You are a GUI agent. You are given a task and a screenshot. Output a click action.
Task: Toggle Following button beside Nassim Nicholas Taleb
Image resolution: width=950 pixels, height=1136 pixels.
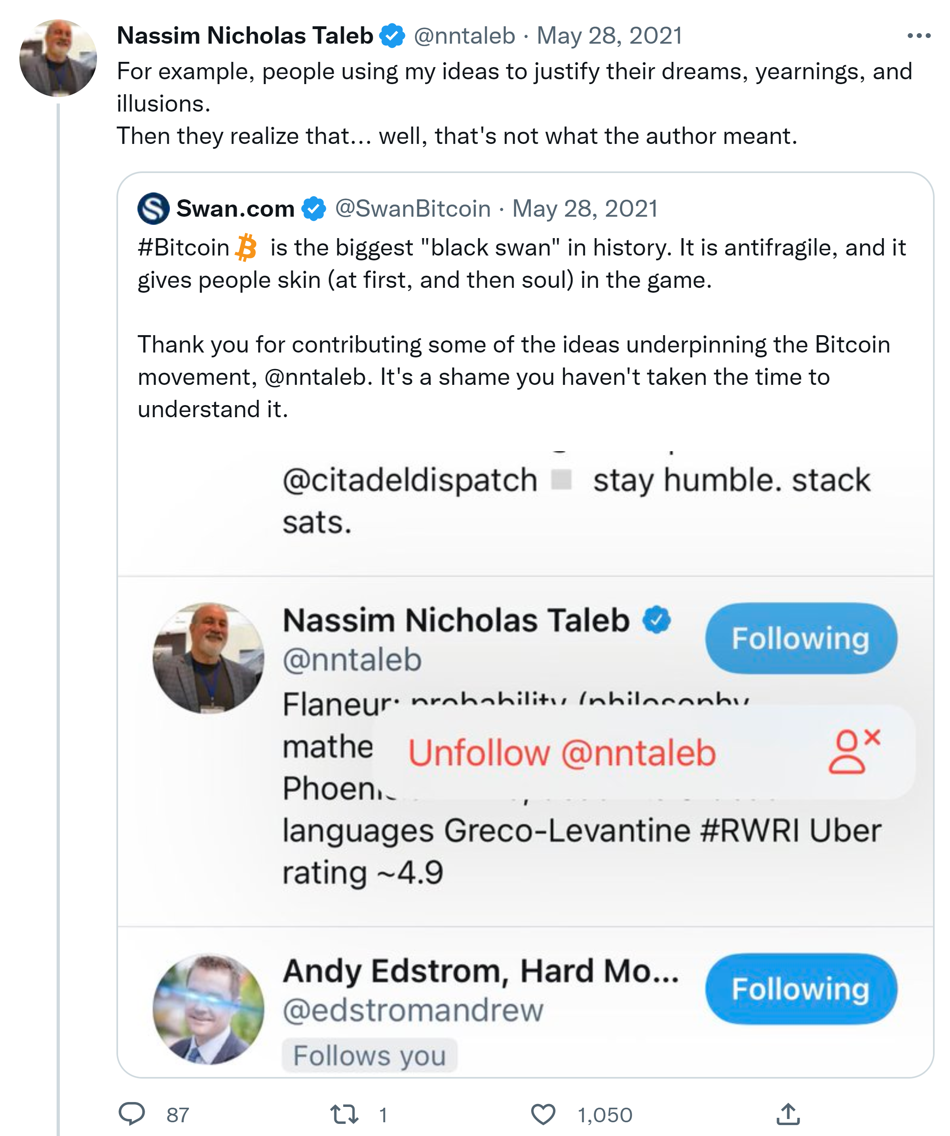click(800, 638)
